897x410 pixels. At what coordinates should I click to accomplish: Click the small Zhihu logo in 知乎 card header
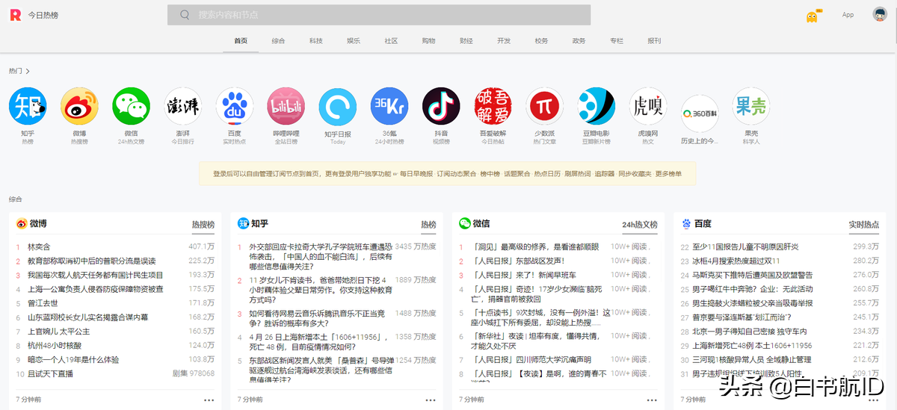[x=243, y=223]
